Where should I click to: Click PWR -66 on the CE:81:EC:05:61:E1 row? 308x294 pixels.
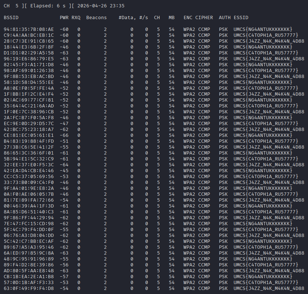pos(64,135)
